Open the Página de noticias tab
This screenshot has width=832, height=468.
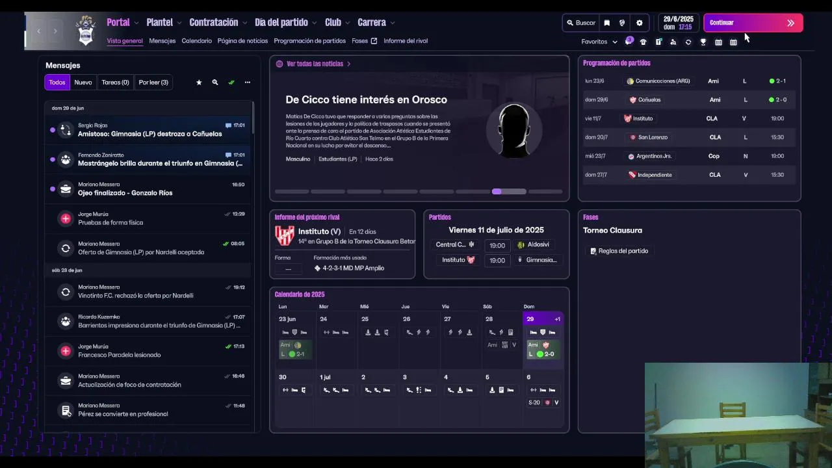pyautogui.click(x=242, y=41)
